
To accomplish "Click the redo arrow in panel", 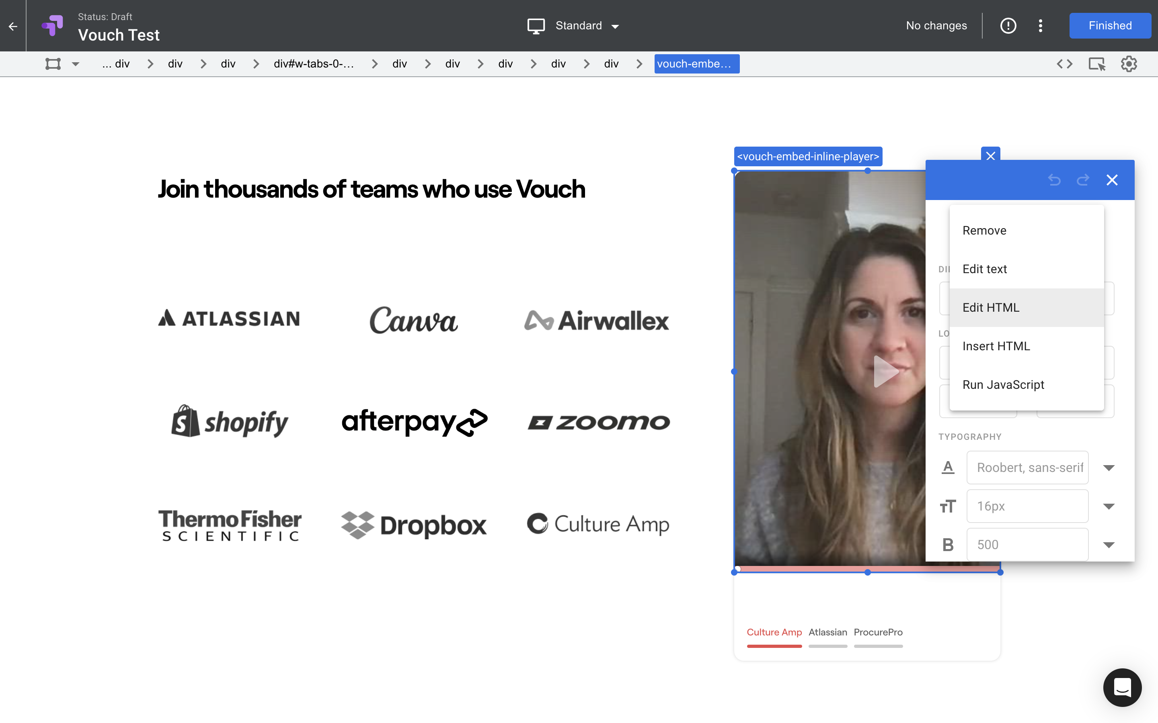I will (1083, 180).
